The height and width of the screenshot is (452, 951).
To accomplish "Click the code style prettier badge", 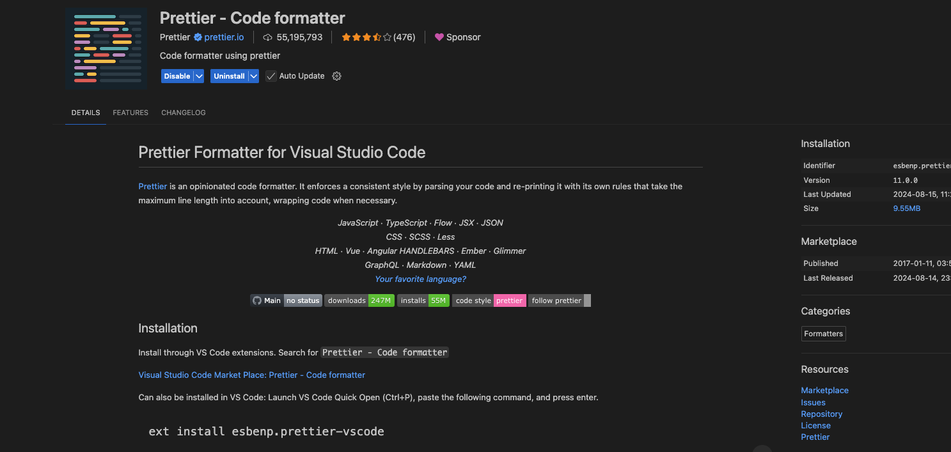I will (489, 300).
